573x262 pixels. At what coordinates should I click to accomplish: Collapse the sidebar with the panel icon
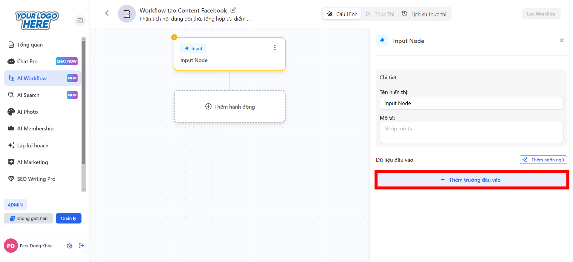(80, 21)
